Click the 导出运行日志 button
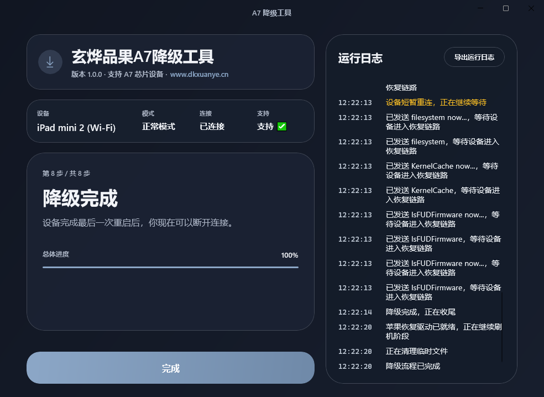Screen dimensions: 544x397 coord(474,57)
